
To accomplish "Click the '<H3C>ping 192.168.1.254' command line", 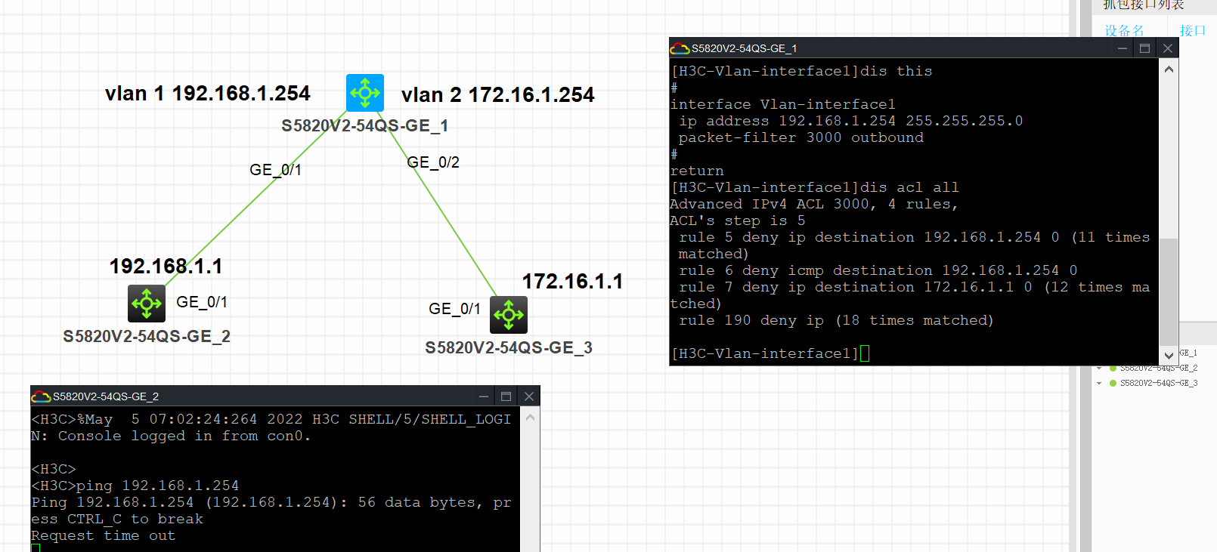I will pos(135,486).
